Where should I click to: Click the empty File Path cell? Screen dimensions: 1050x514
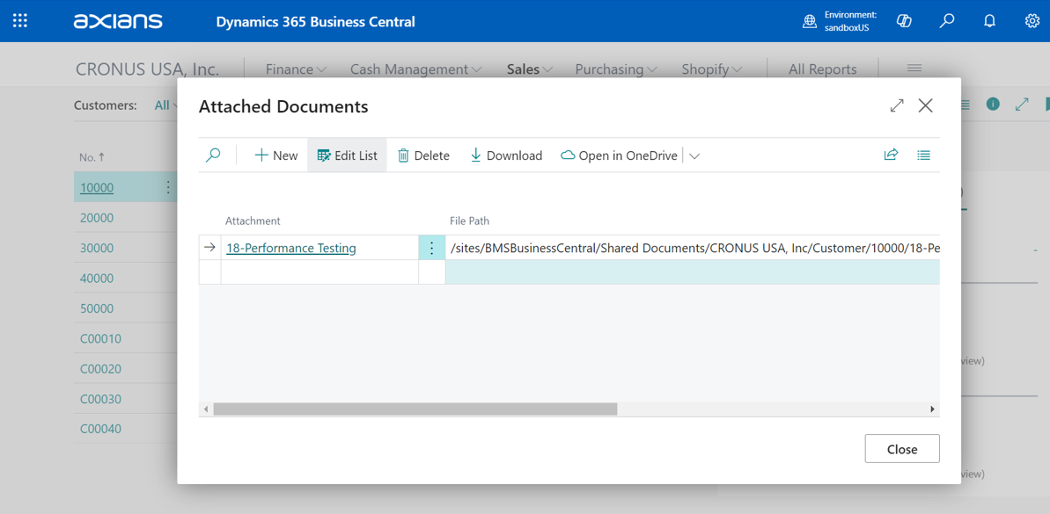click(692, 272)
